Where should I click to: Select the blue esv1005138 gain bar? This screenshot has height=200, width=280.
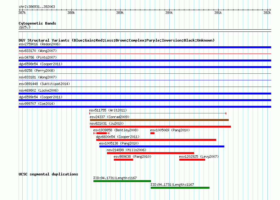(x=162, y=146)
